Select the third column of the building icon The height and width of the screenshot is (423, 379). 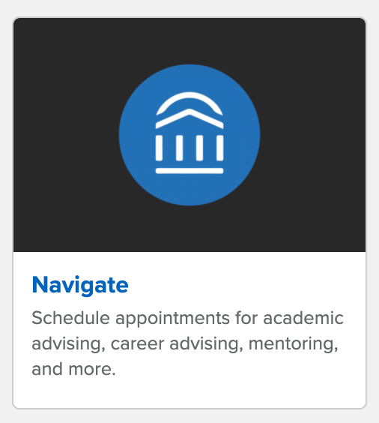click(x=199, y=148)
